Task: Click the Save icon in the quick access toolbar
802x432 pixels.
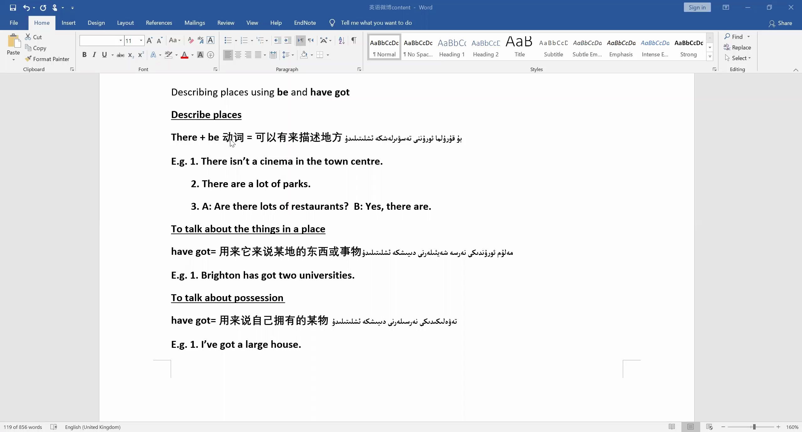Action: point(13,8)
